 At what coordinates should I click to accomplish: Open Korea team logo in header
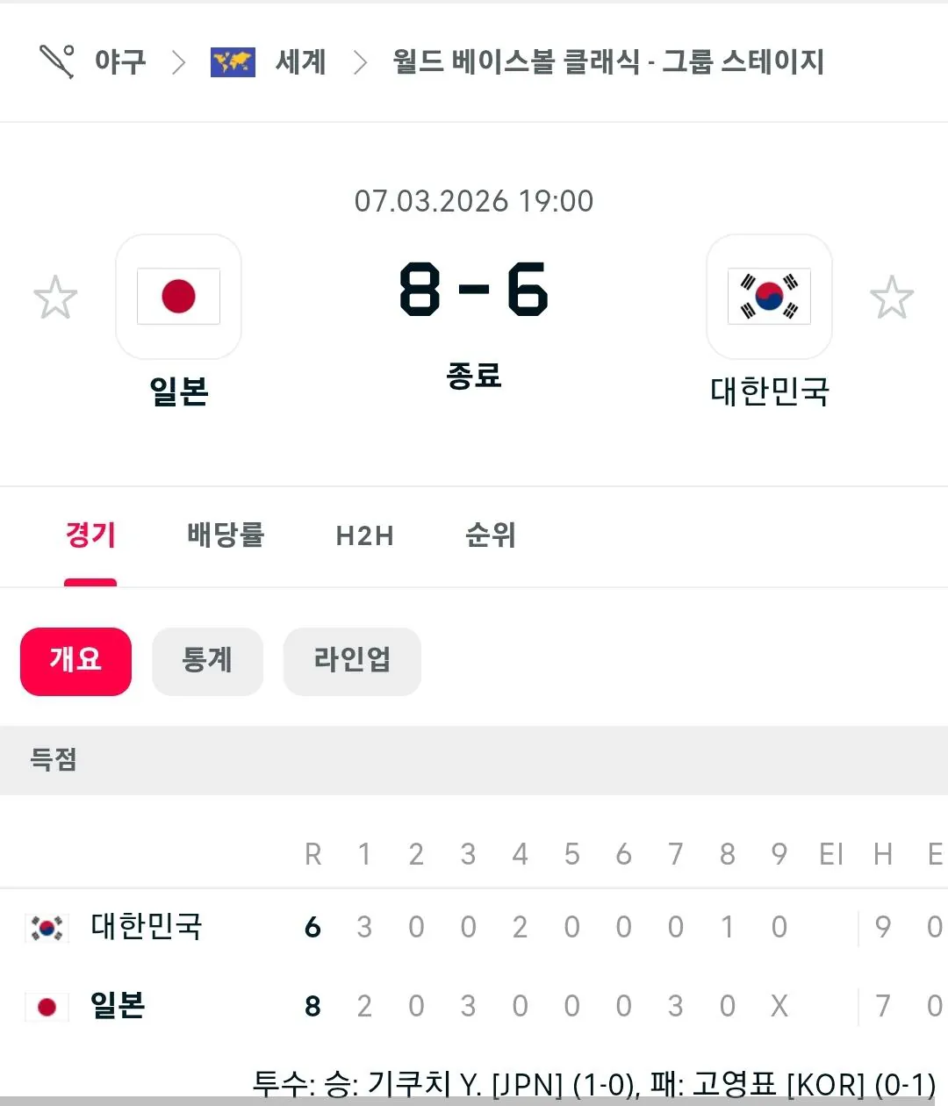pyautogui.click(x=769, y=297)
